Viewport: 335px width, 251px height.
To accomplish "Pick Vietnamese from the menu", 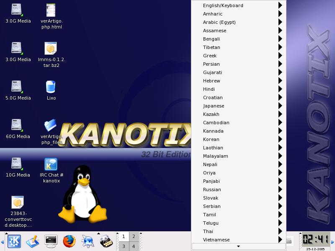I will pyautogui.click(x=239, y=239).
